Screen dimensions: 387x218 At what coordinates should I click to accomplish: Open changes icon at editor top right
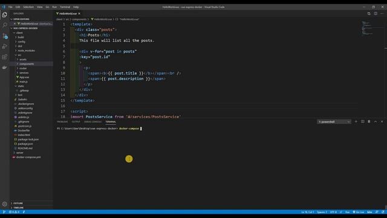[369, 13]
